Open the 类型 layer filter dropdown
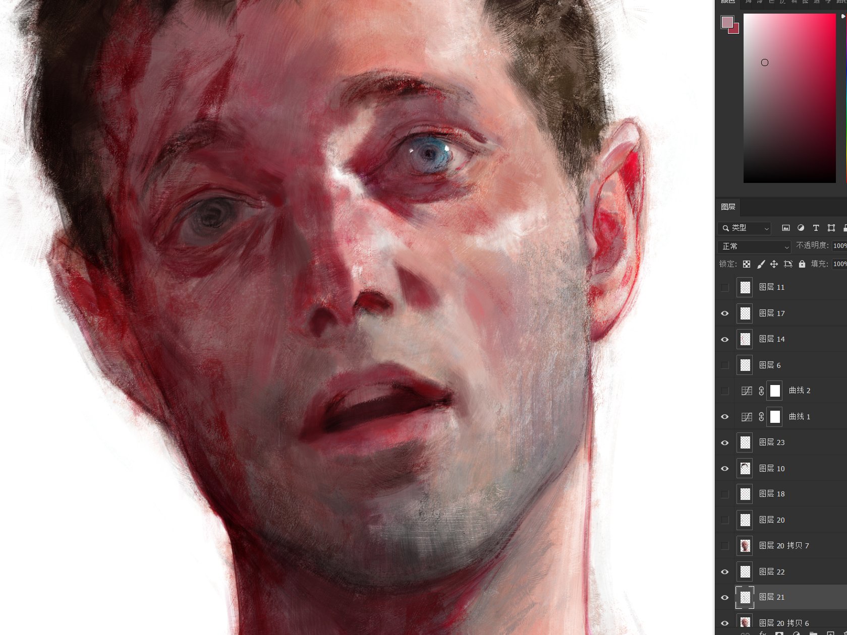Image resolution: width=847 pixels, height=635 pixels. coord(745,228)
